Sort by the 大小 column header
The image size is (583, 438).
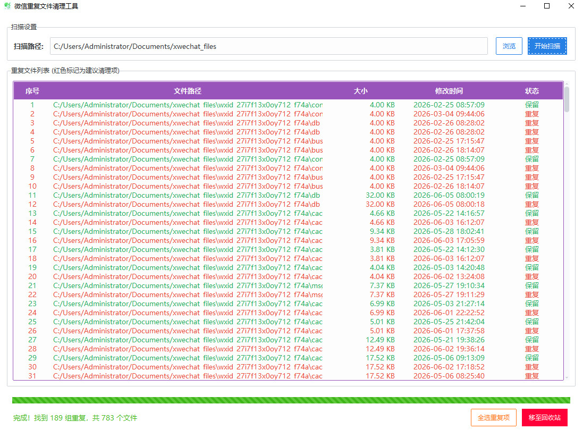(x=361, y=91)
